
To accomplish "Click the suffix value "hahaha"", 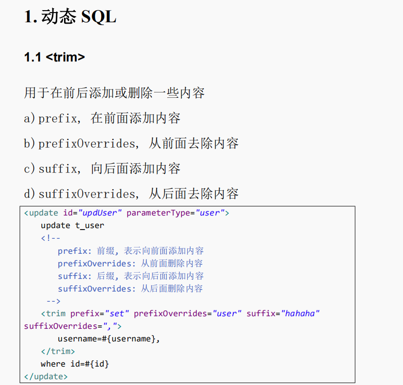I will pos(300,314).
